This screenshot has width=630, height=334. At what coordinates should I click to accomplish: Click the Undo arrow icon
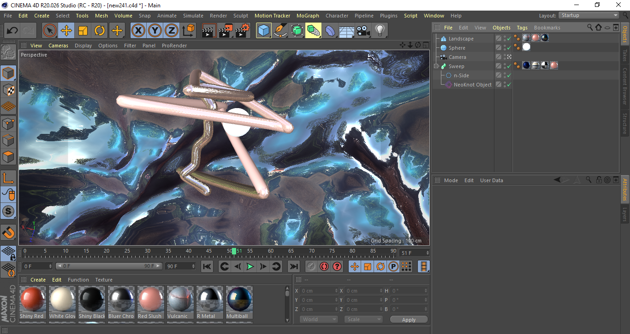tap(12, 31)
